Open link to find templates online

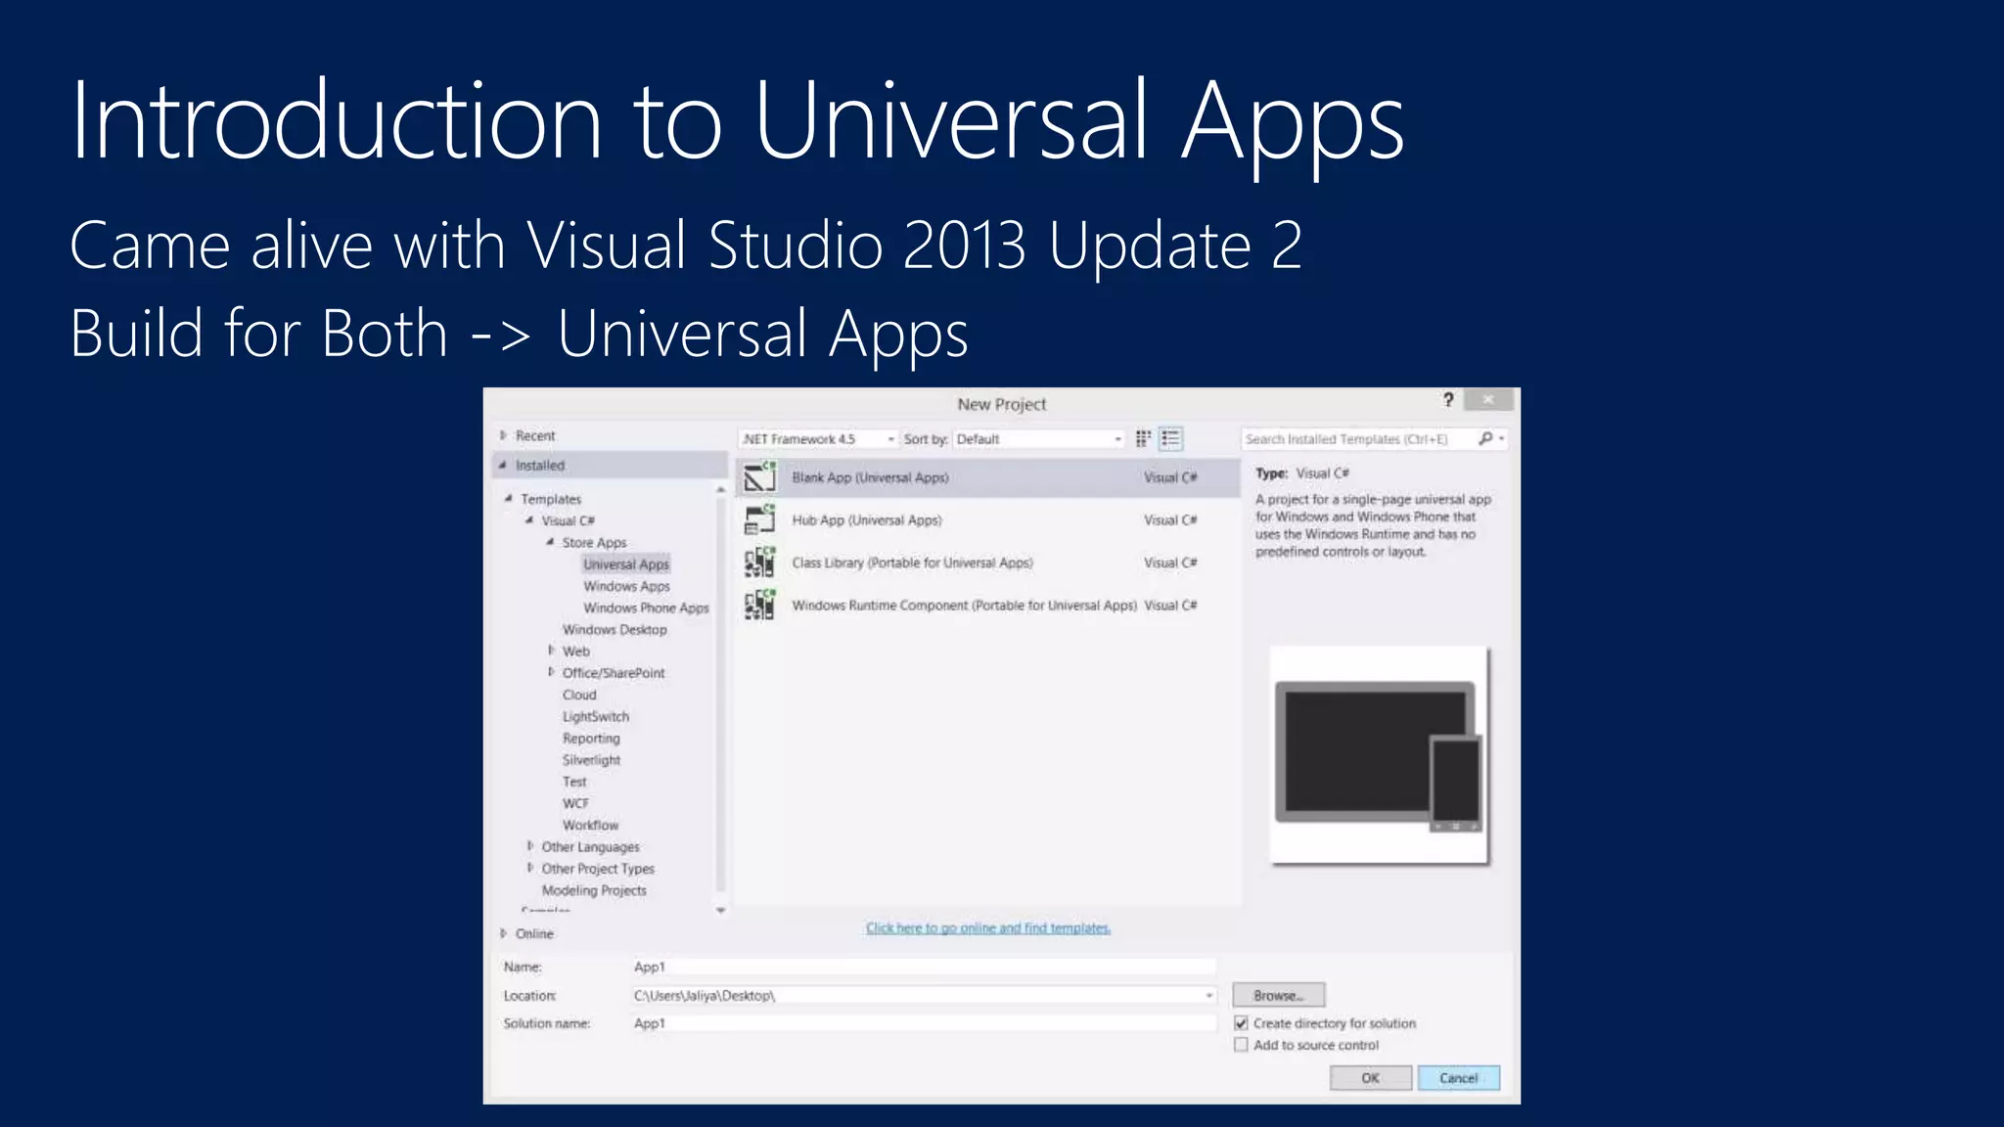pyautogui.click(x=988, y=927)
